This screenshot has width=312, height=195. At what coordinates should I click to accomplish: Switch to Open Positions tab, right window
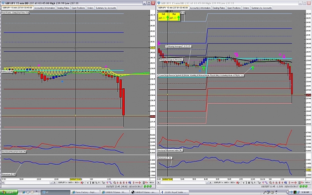[x=234, y=8]
